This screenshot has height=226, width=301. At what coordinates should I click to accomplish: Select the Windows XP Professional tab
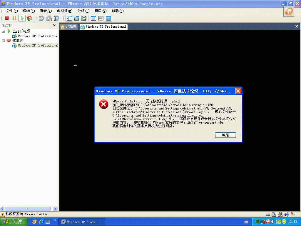103,27
